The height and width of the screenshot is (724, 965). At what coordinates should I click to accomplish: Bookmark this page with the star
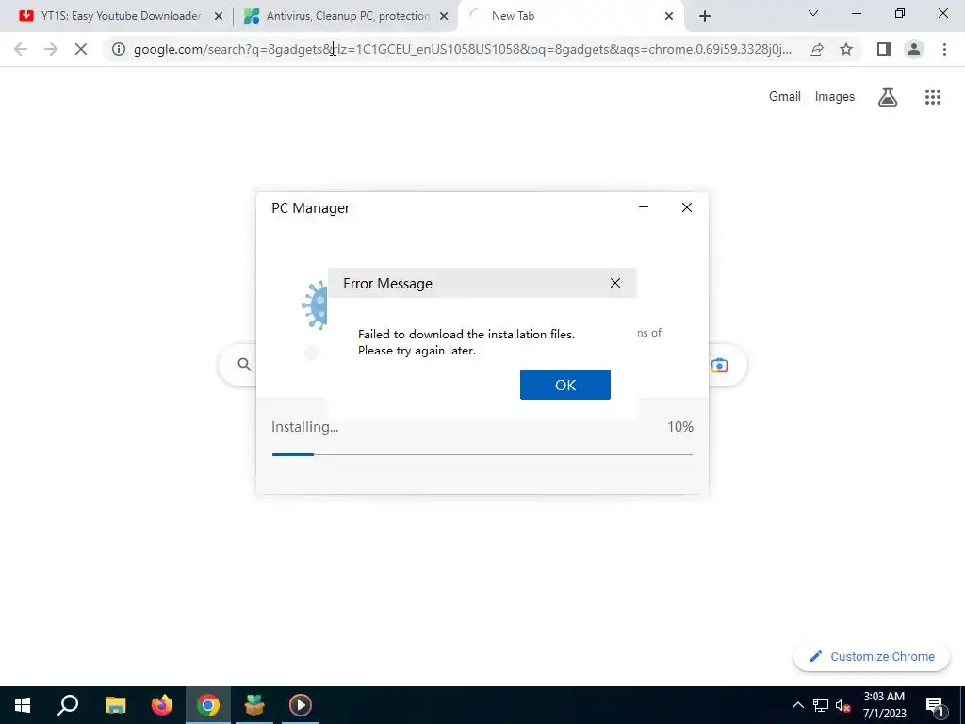point(846,49)
